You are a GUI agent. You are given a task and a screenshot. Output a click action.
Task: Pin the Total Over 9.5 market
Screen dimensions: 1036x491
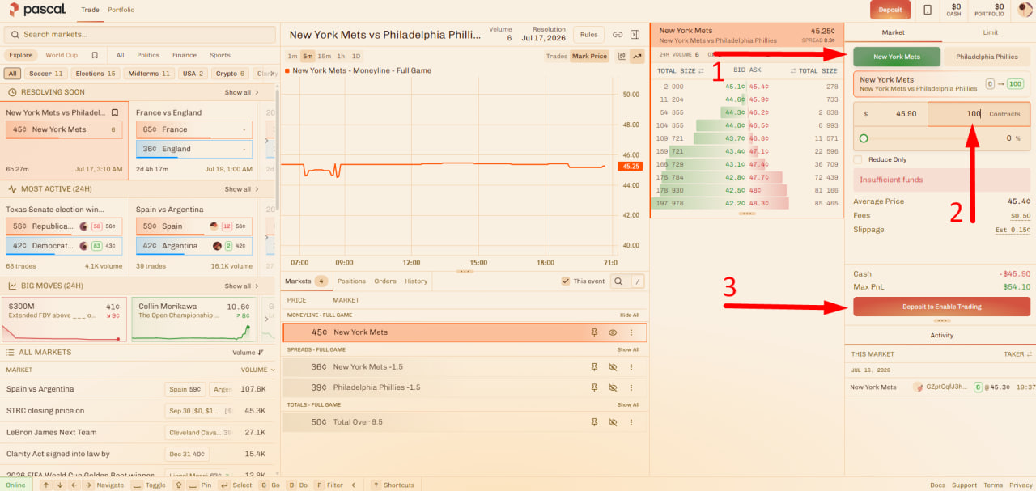pos(594,422)
